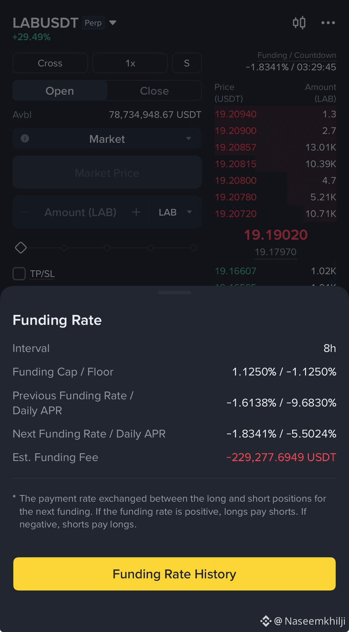Tap the Funding / Countdown label
This screenshot has height=632, width=349.
point(297,55)
